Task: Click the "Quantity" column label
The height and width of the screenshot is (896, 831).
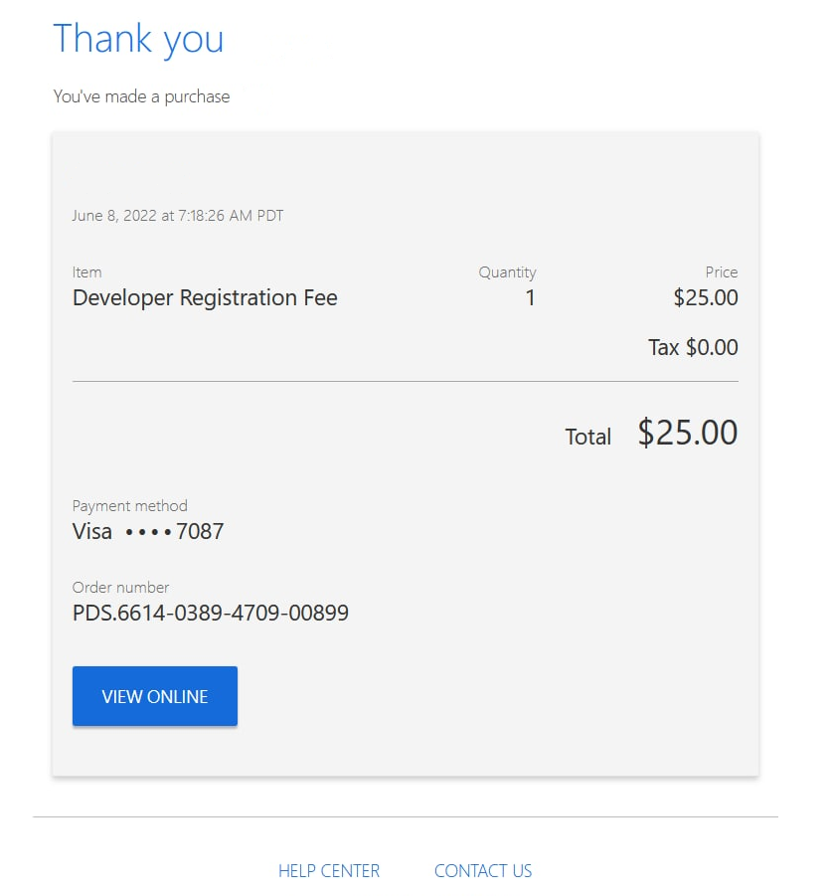Action: [x=507, y=272]
